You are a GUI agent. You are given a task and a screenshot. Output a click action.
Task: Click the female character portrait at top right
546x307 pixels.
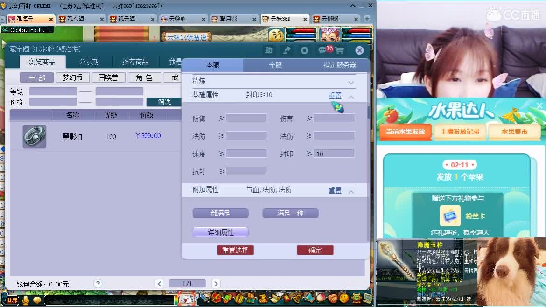coord(329,35)
